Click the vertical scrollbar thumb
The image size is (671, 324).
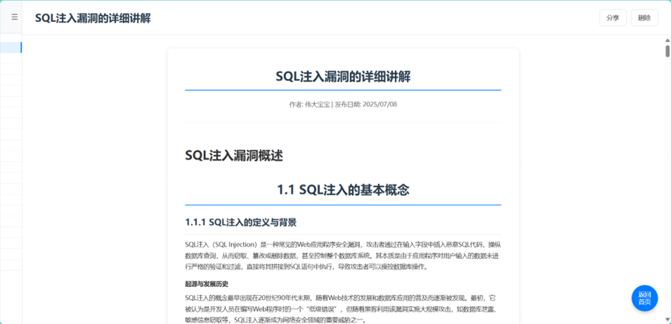[668, 50]
